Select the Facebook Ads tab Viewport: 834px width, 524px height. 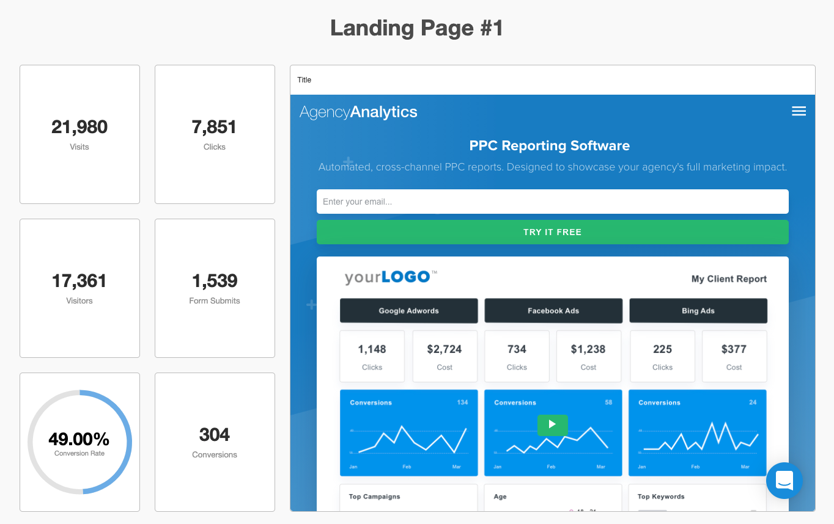point(553,310)
